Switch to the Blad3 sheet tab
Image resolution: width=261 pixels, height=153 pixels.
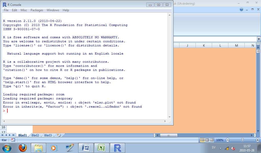48,135
